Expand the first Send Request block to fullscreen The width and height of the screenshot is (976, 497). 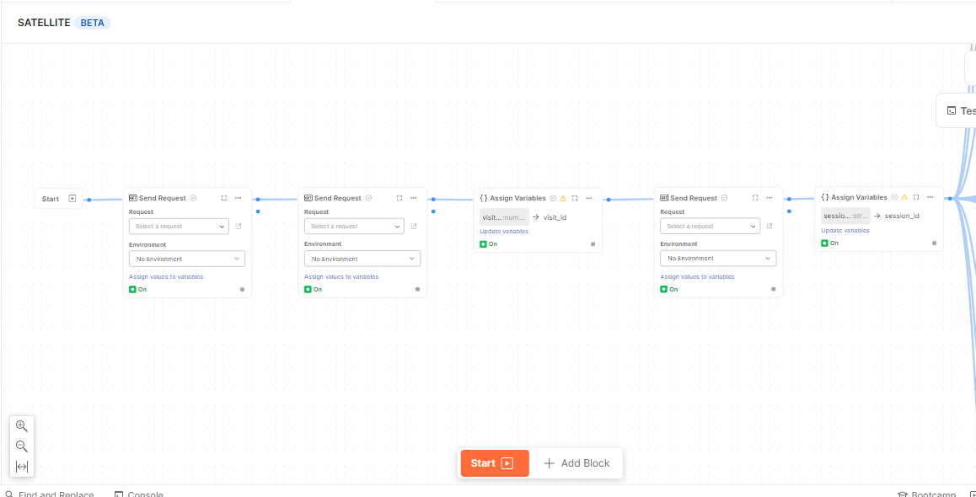point(223,197)
